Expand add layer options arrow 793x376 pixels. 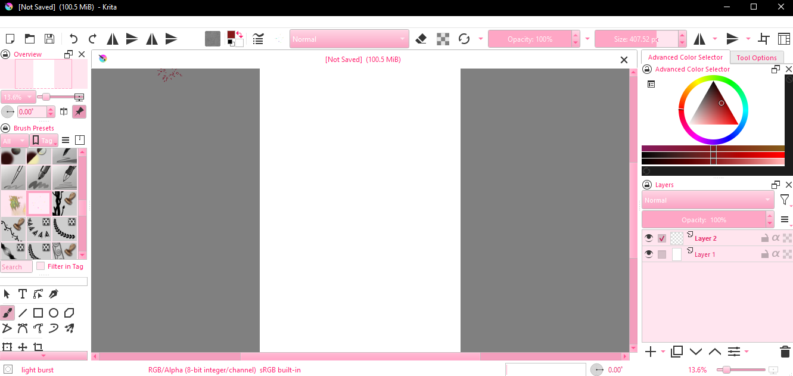663,352
